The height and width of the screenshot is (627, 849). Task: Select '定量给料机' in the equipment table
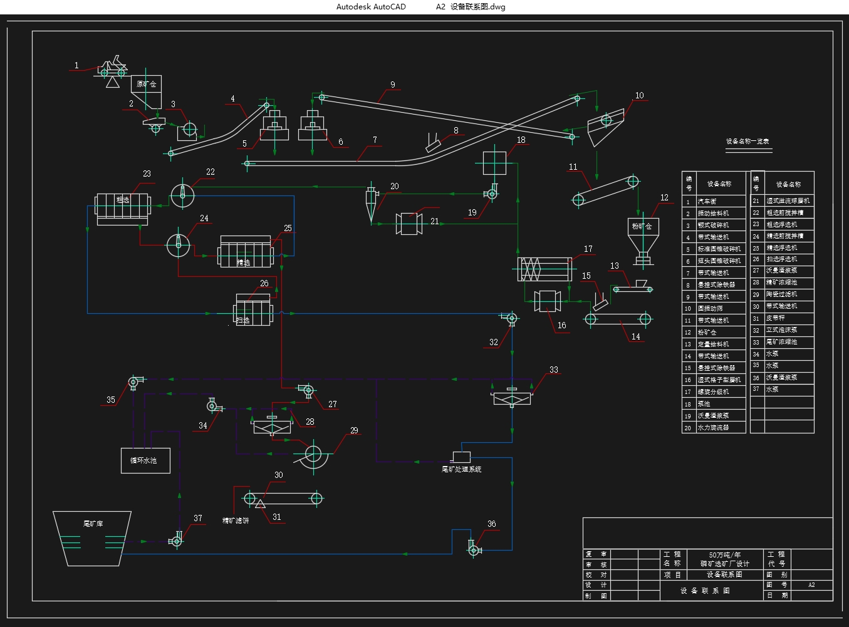(714, 345)
